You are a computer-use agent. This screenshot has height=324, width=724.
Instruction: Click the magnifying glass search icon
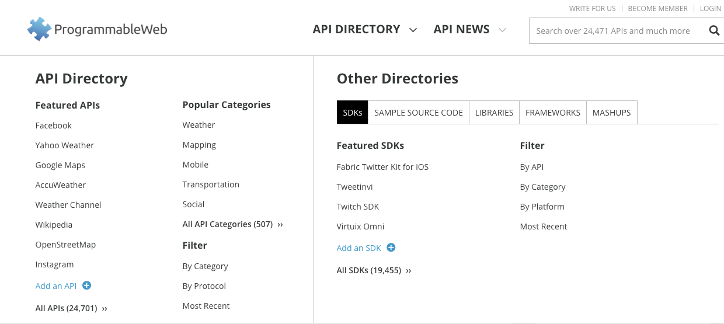713,31
